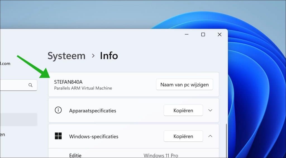This screenshot has width=286, height=158.
Task: Select the PC name STEFAN840A
Action: [x=68, y=82]
